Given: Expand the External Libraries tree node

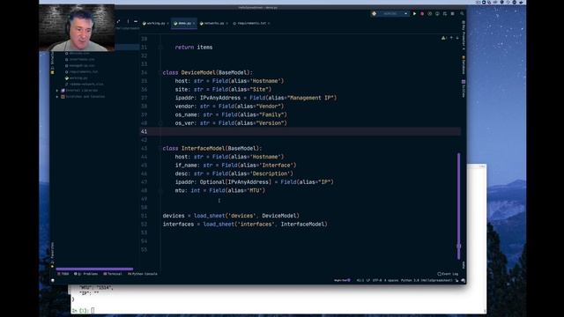Looking at the screenshot, I should coord(57,91).
